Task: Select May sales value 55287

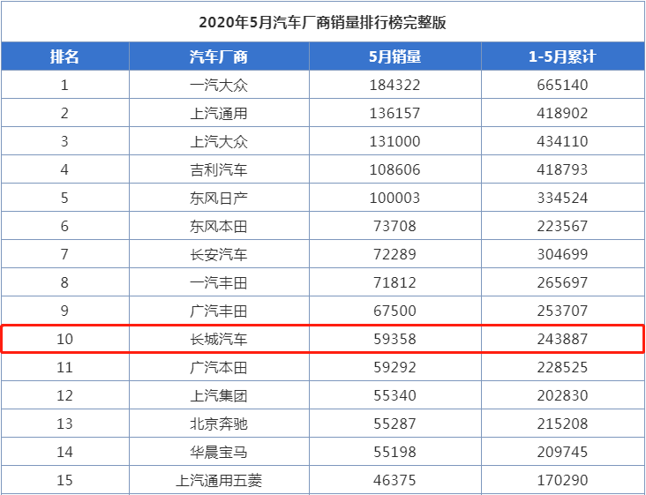Action: click(x=395, y=424)
